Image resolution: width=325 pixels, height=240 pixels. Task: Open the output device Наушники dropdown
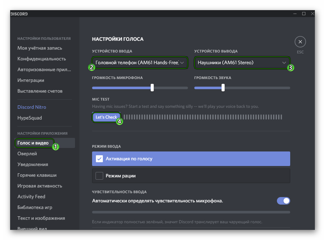pos(242,63)
